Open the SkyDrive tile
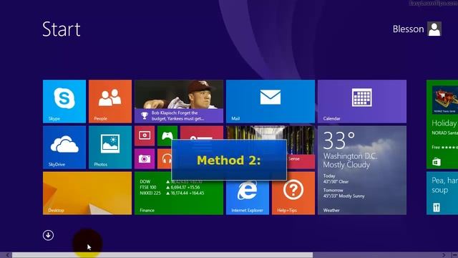This screenshot has width=458, height=258. [x=64, y=147]
